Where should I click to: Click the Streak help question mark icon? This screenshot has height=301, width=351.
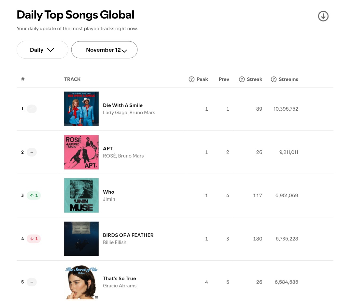[242, 79]
